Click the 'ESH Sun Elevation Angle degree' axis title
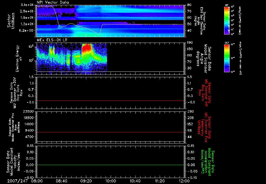The image size is (266, 184). (200, 21)
